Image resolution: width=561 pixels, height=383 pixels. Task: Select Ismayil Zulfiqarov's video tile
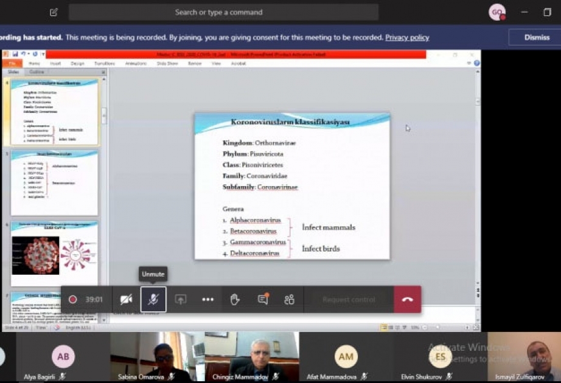(524, 356)
